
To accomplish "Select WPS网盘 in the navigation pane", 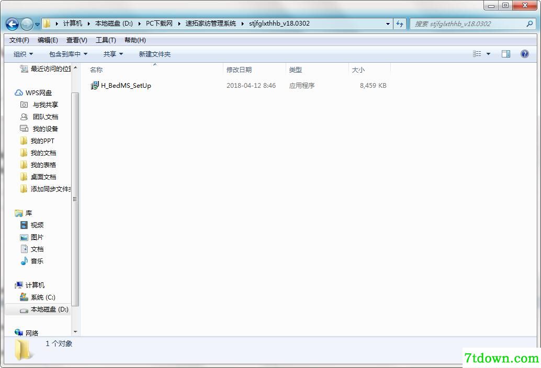I will click(x=33, y=93).
